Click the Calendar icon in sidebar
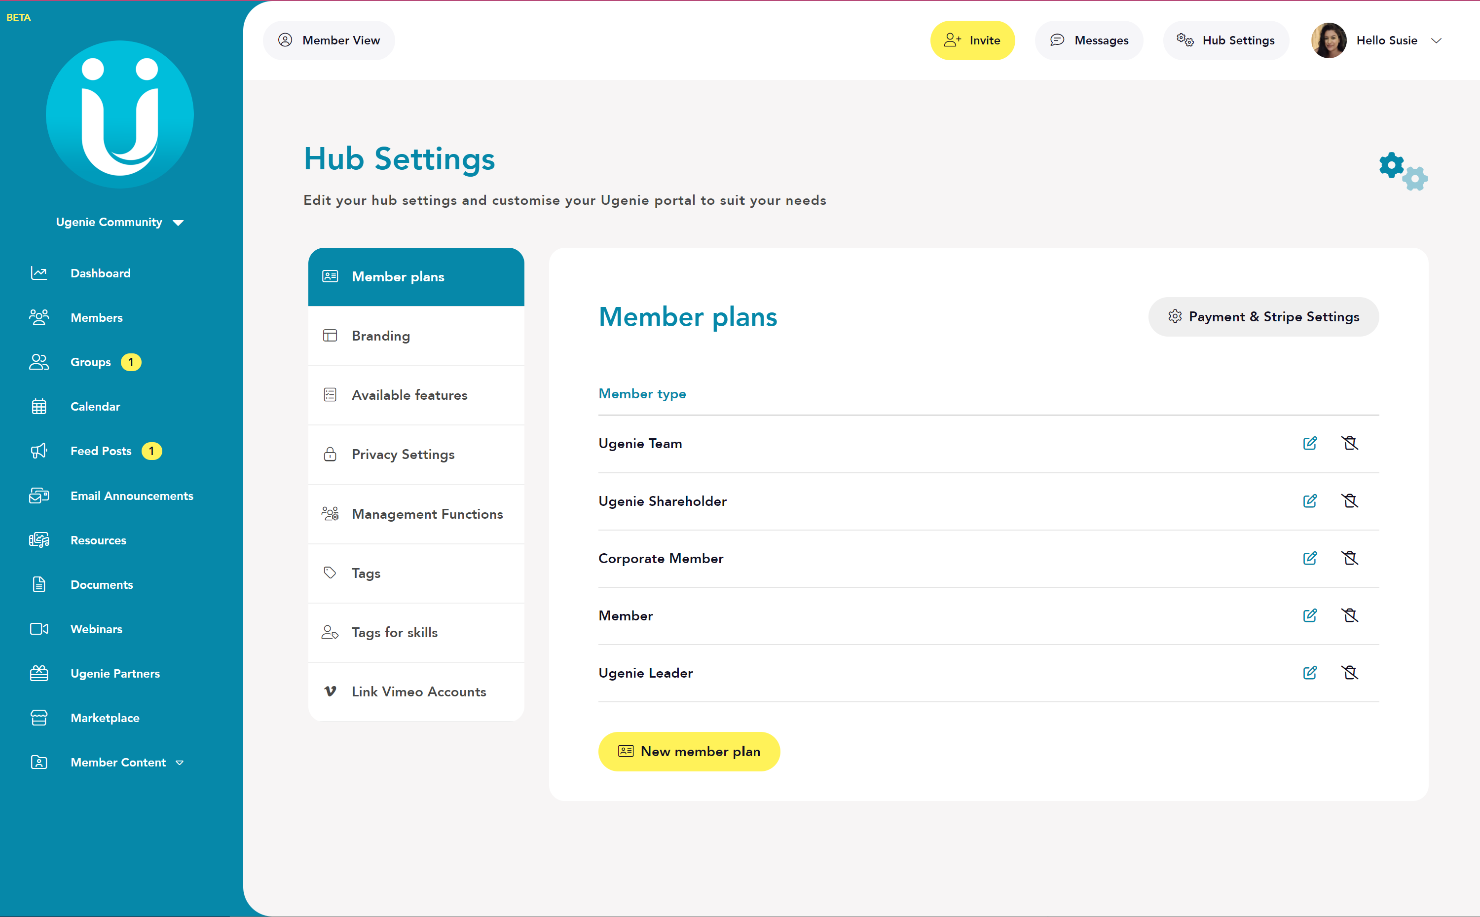This screenshot has width=1480, height=917. [39, 406]
